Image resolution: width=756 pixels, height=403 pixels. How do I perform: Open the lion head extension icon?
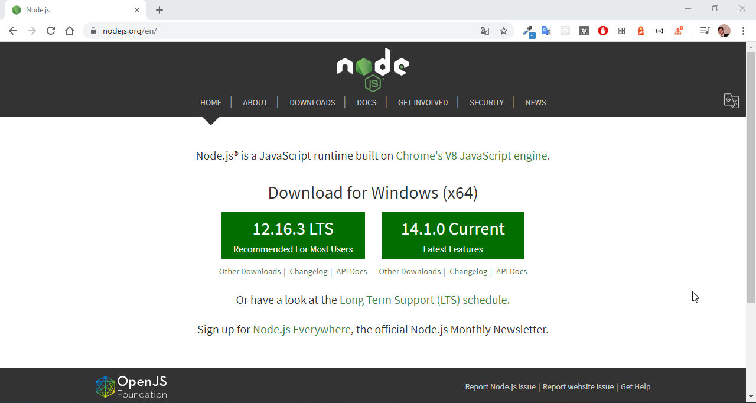tap(584, 31)
